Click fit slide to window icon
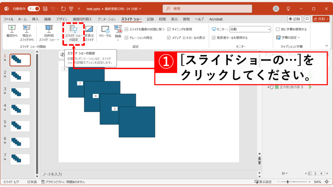333x187 pixels. (327, 182)
